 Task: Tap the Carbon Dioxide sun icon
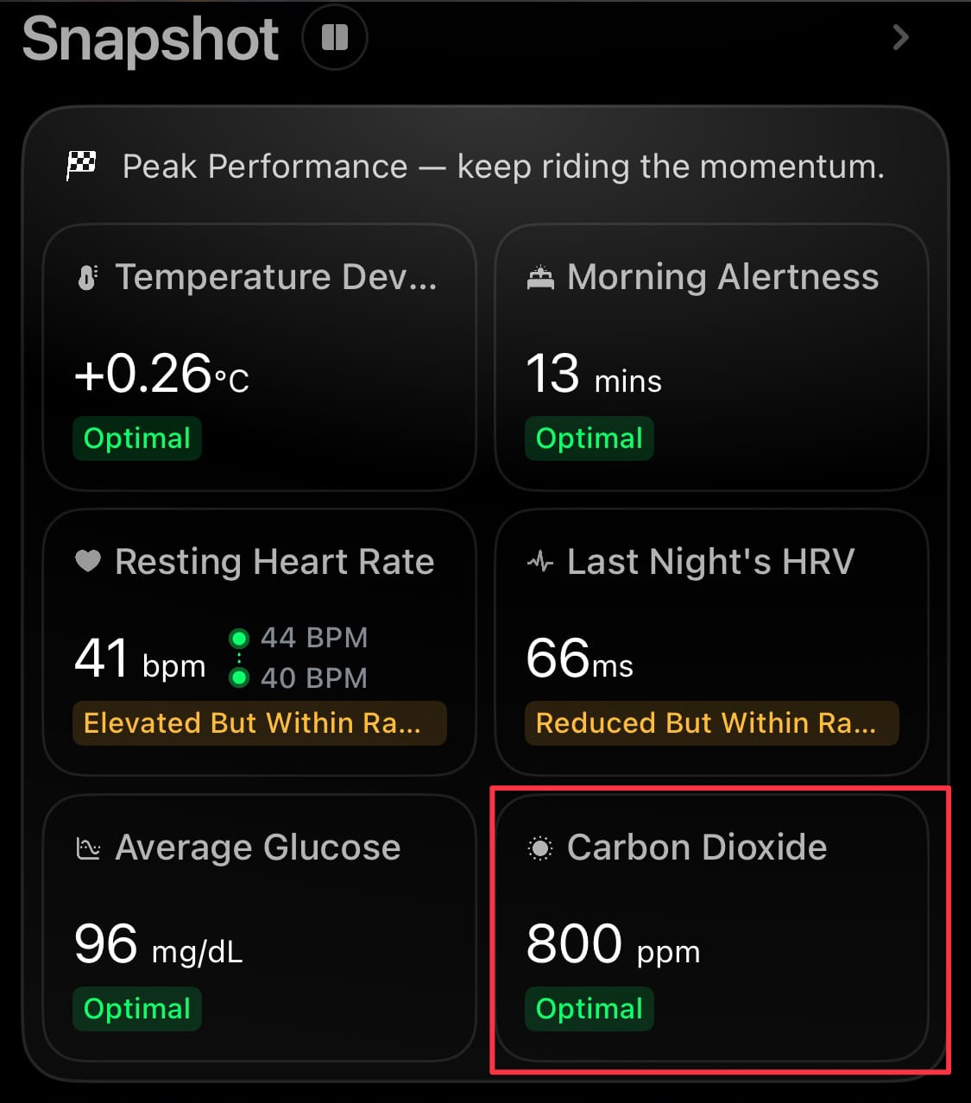[540, 848]
